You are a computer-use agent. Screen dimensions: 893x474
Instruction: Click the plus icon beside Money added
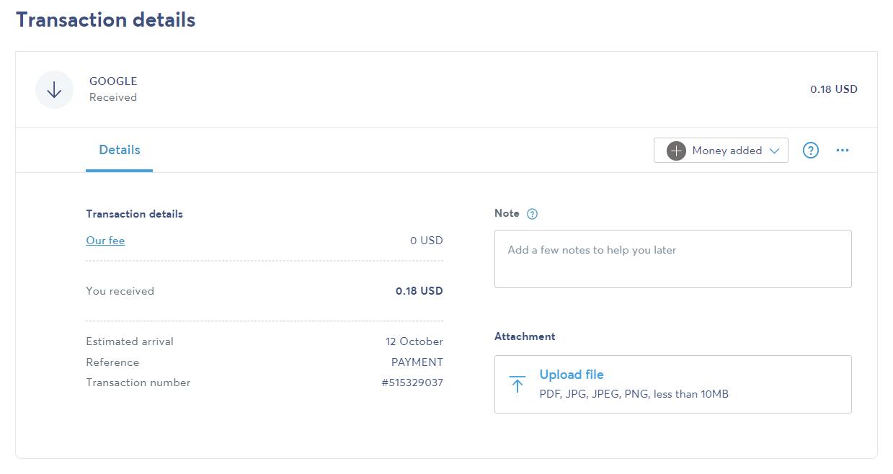pos(676,151)
